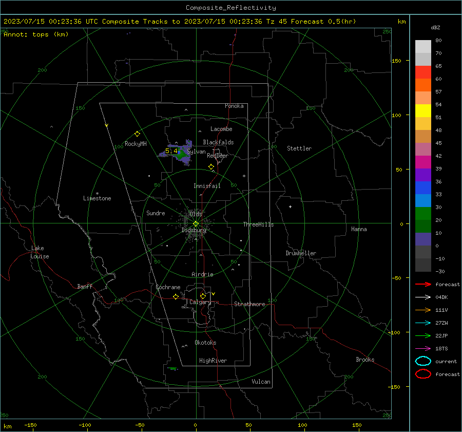Click the Banff town label

85,287
